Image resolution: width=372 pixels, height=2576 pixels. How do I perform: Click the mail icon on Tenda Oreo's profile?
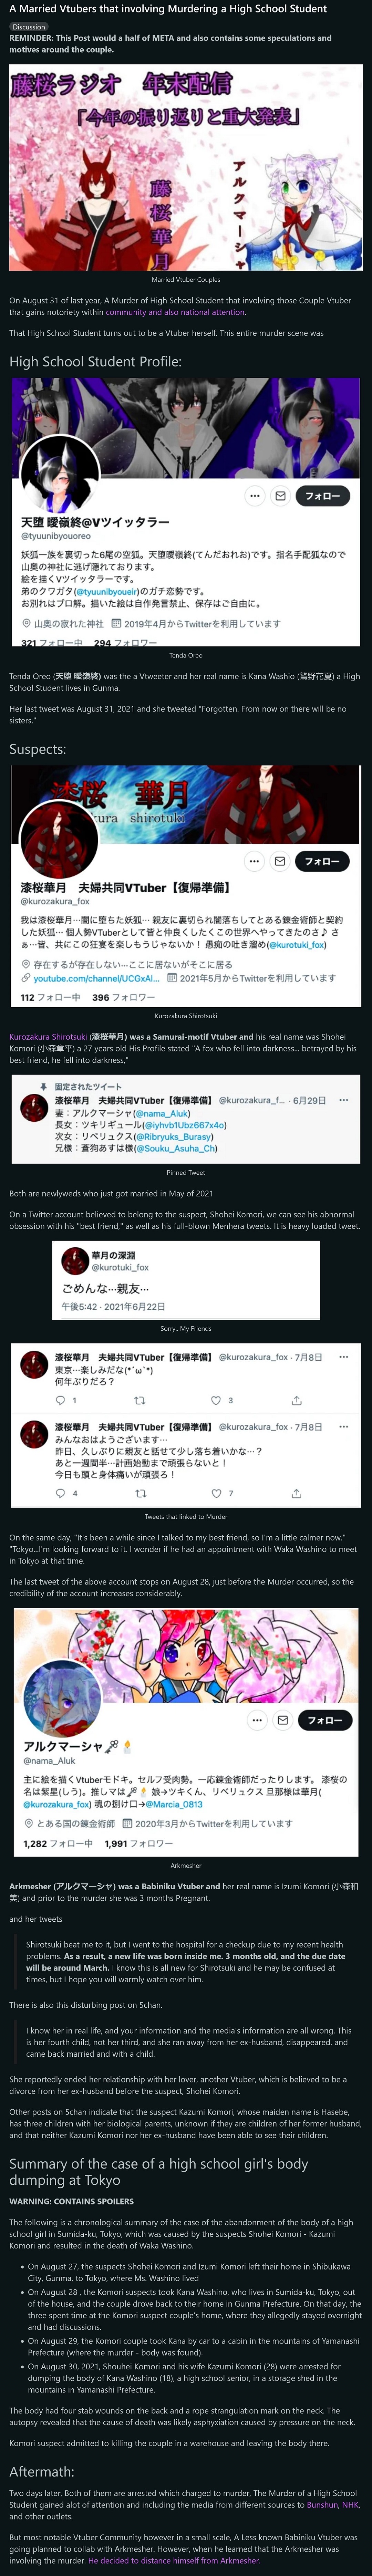click(x=281, y=496)
